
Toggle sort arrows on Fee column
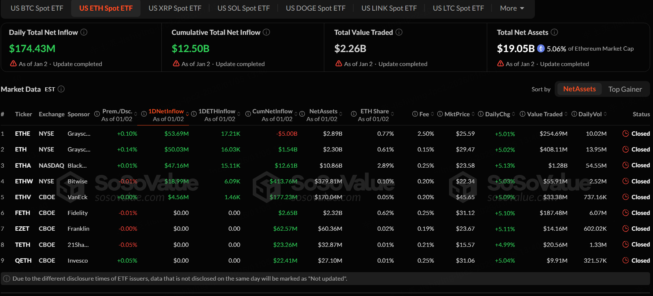click(x=433, y=114)
